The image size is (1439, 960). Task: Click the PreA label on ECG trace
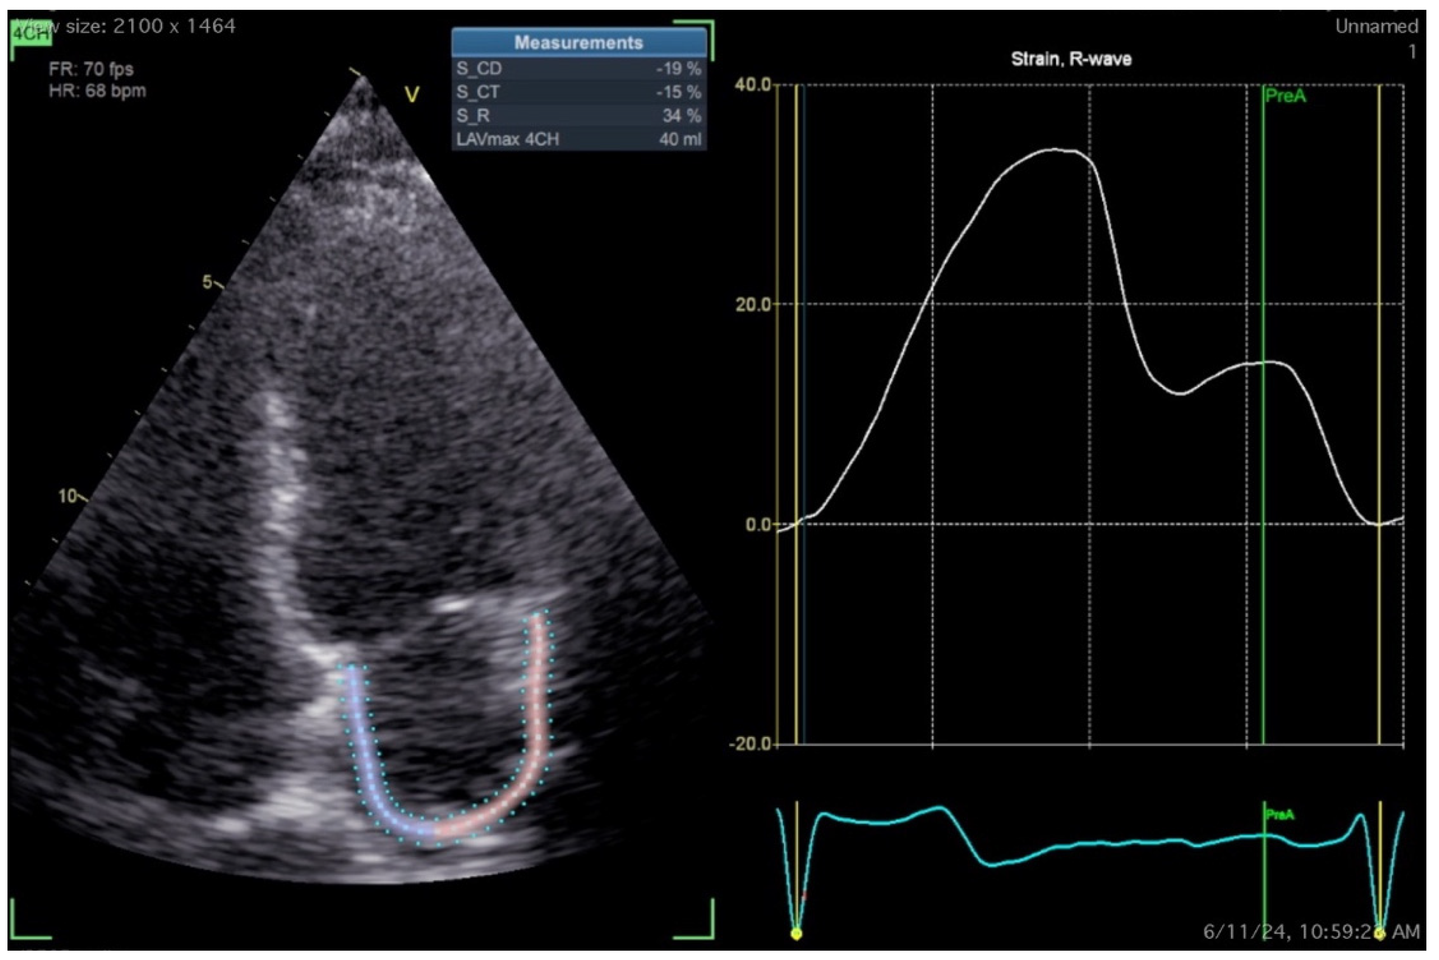[x=1280, y=815]
